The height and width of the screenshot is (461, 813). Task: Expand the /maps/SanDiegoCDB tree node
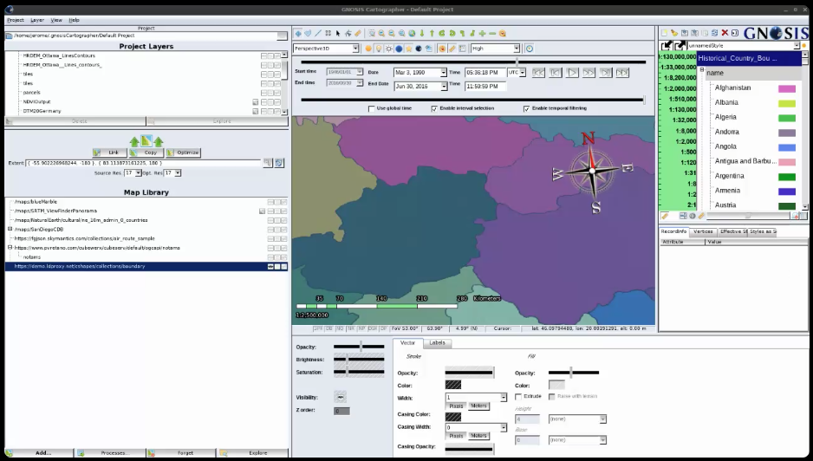(x=10, y=229)
